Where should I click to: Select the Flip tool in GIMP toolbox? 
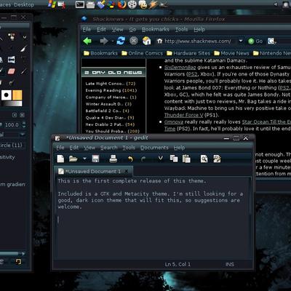pyautogui.click(x=12, y=60)
